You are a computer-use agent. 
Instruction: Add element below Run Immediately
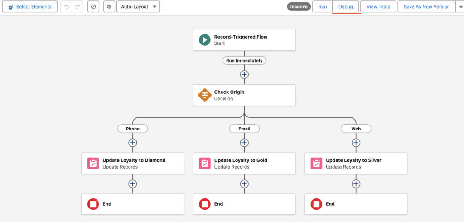(244, 75)
